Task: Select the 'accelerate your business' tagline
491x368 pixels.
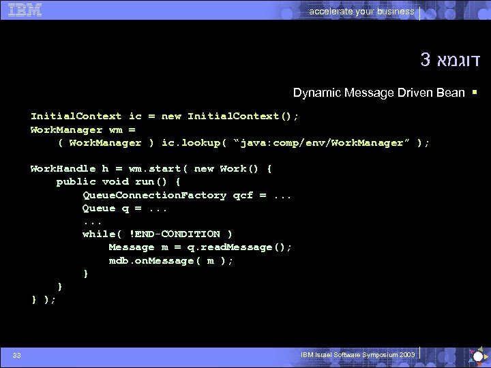Action: (x=361, y=12)
